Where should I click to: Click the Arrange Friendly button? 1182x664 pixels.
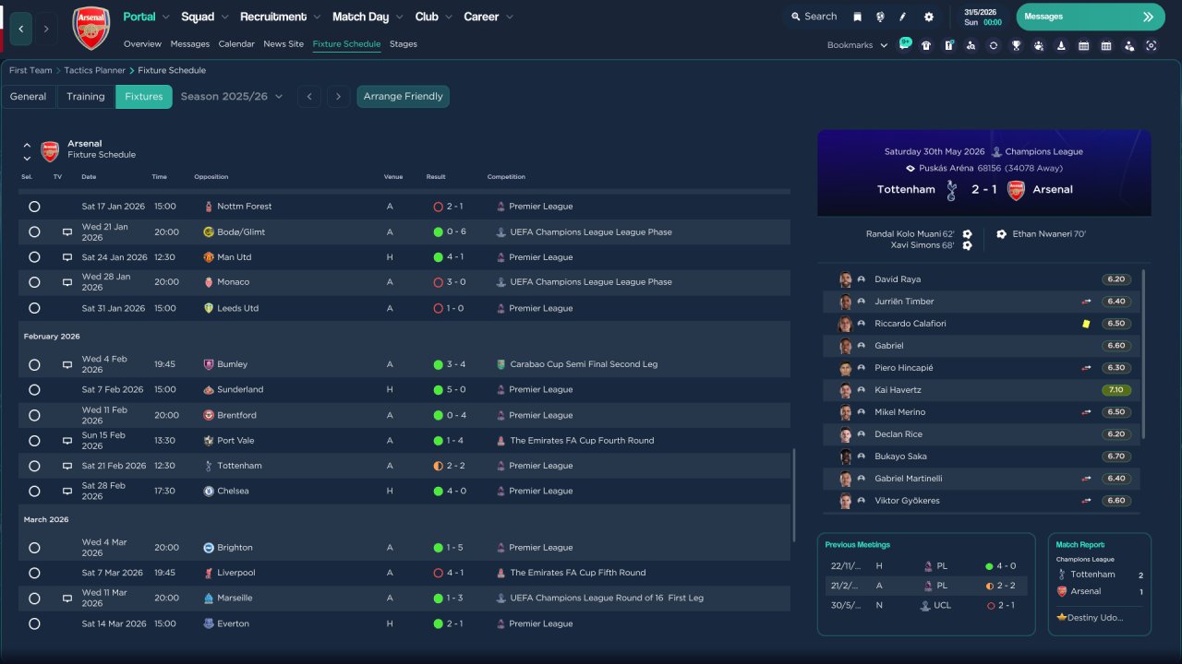pyautogui.click(x=403, y=97)
